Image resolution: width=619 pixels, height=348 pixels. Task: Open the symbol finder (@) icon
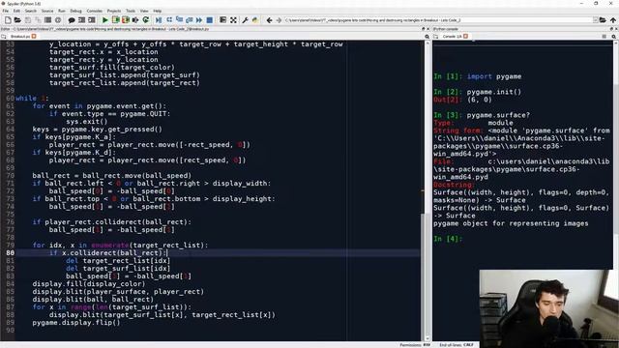point(58,19)
